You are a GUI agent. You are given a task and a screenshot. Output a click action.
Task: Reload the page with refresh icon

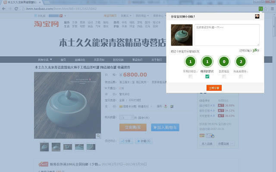click(x=16, y=9)
